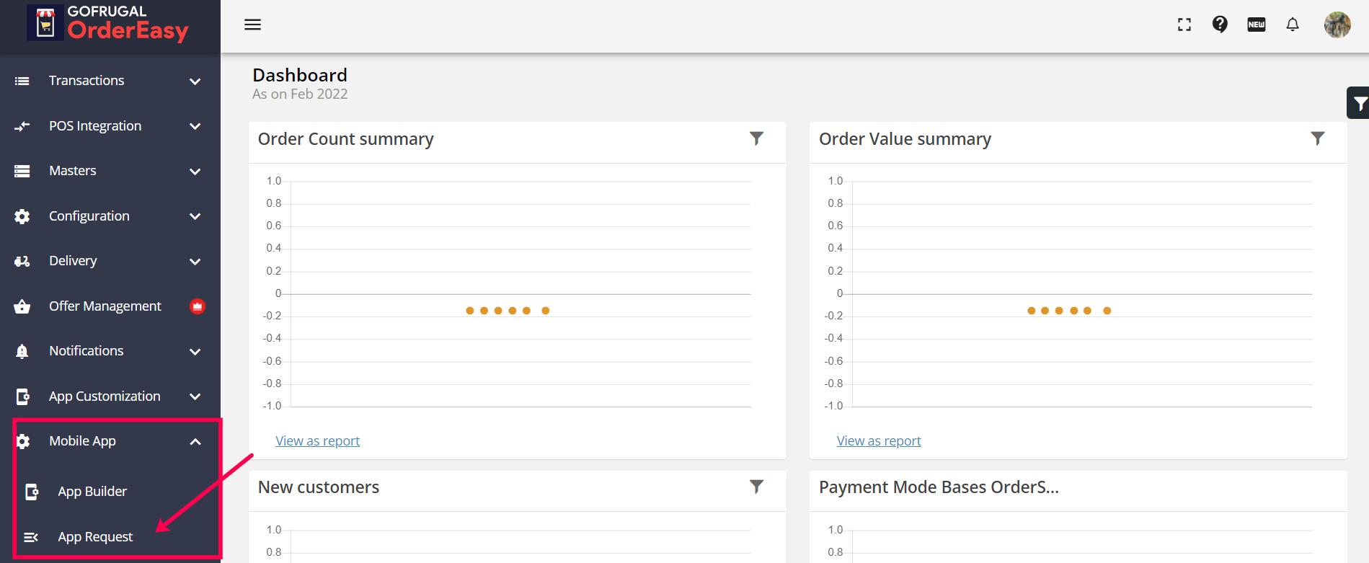Open the notifications bell icon
Viewport: 1369px width, 563px height.
[x=1293, y=25]
